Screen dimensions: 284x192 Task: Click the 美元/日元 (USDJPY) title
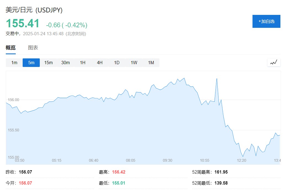34,10
